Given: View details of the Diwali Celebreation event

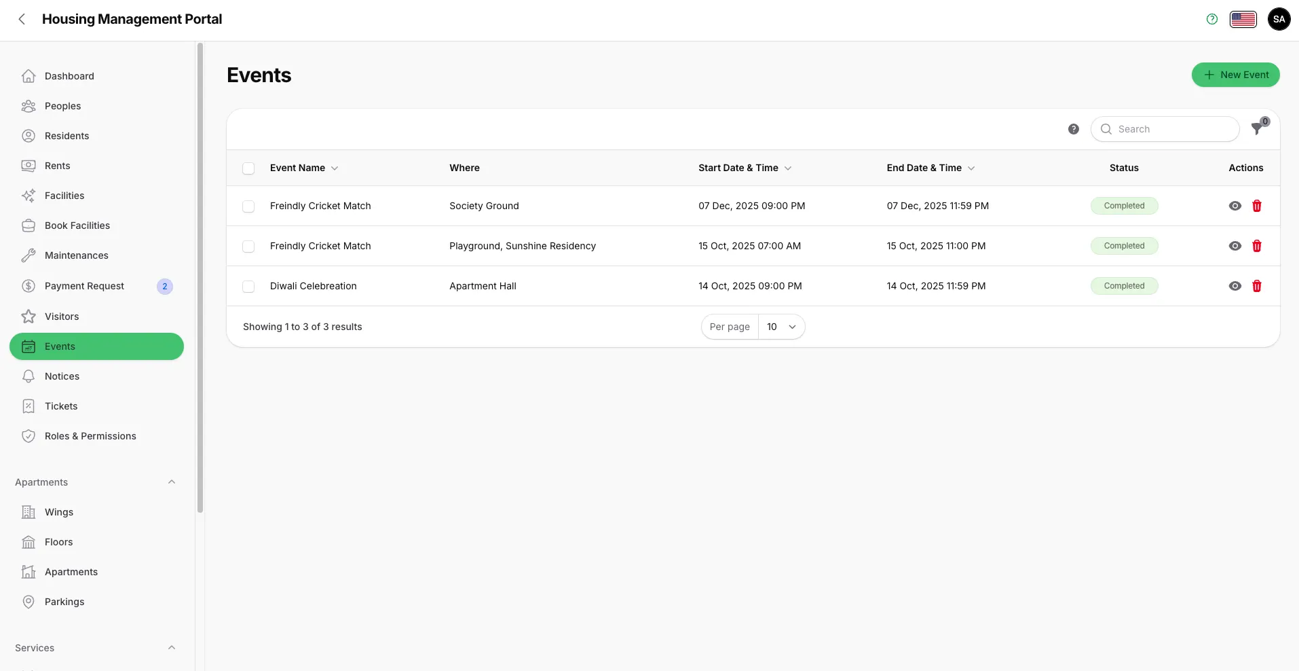Looking at the screenshot, I should pos(1235,286).
